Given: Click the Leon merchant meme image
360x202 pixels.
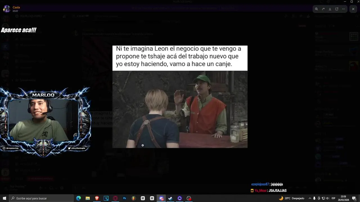Looking at the screenshot, I should click(x=180, y=97).
